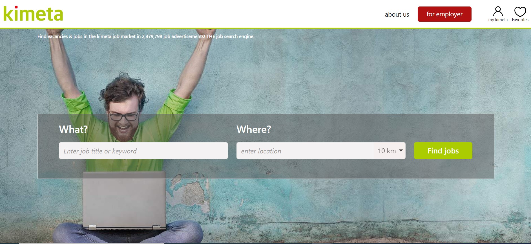The width and height of the screenshot is (531, 244).
Task: Click the white bar at page bottom
Action: [91, 243]
